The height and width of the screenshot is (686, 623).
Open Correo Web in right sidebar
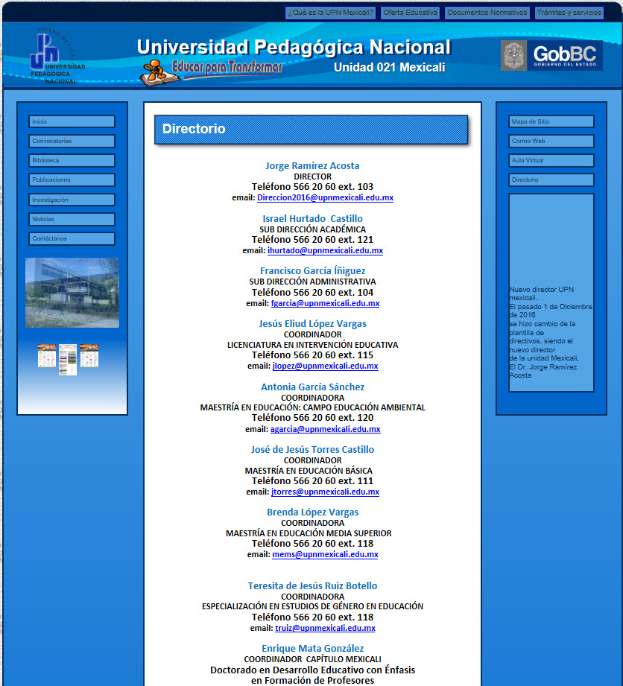[551, 141]
